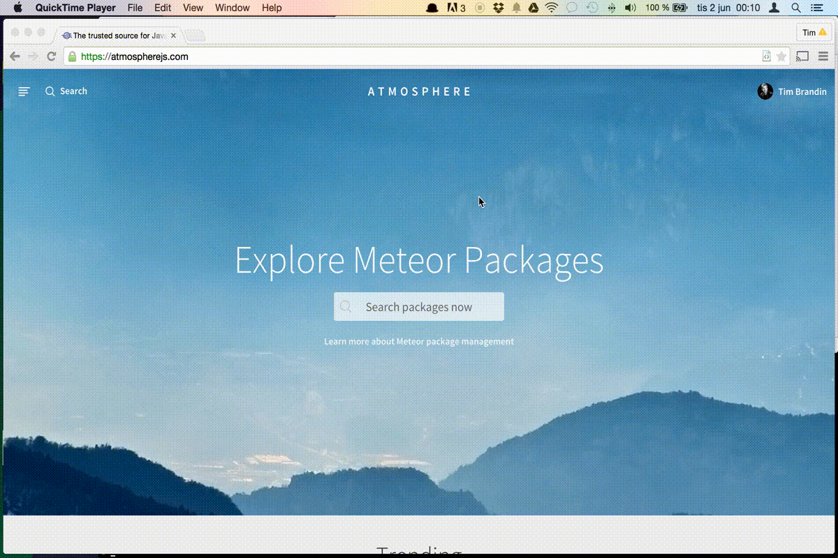Open Google Drive menu bar icon

pos(533,8)
